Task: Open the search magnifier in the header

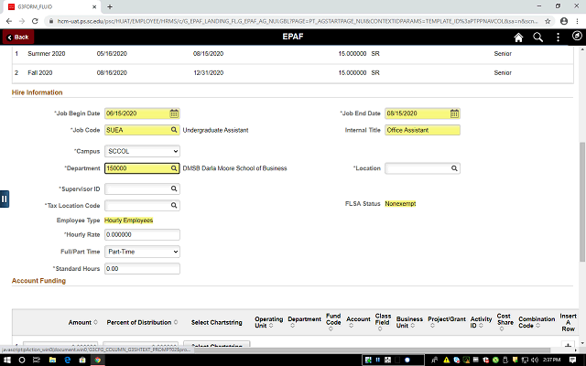Action: (x=538, y=38)
